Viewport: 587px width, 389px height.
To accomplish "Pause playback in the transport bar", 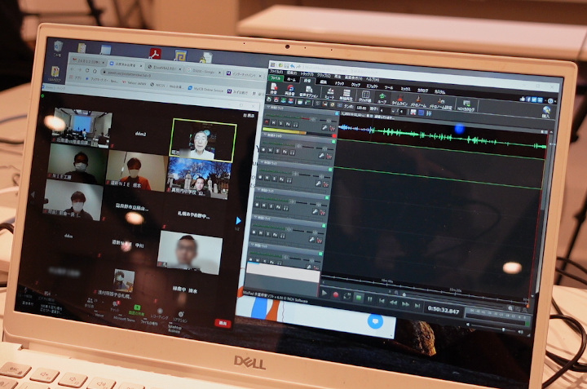I will 369,298.
